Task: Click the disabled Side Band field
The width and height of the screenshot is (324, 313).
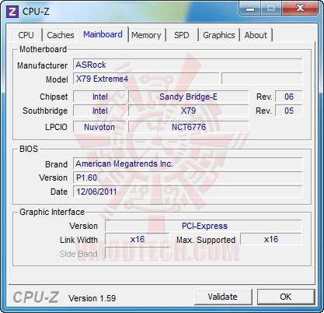Action: [x=138, y=254]
